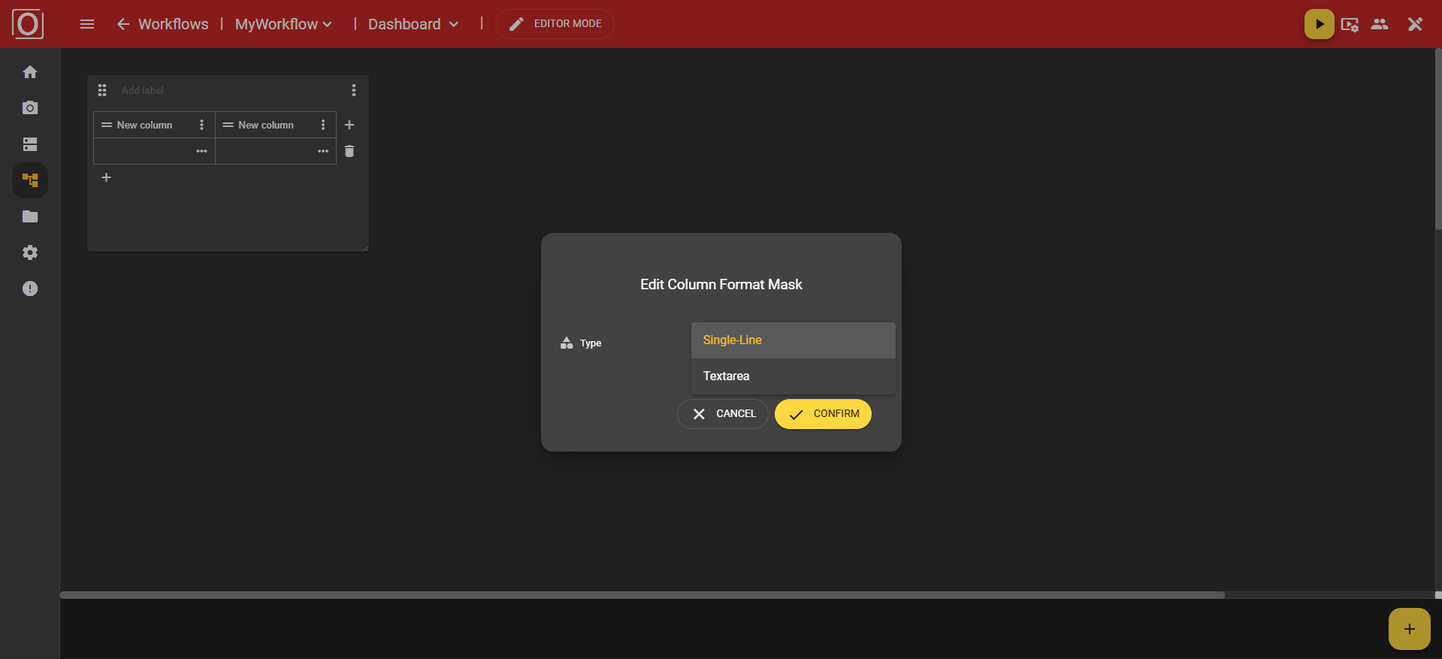
Task: Toggle the EDITOR MODE button
Action: pyautogui.click(x=555, y=24)
